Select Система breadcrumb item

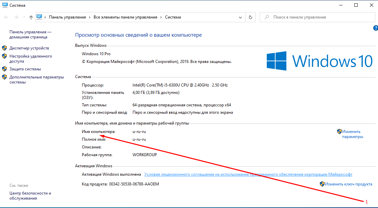[x=173, y=17]
